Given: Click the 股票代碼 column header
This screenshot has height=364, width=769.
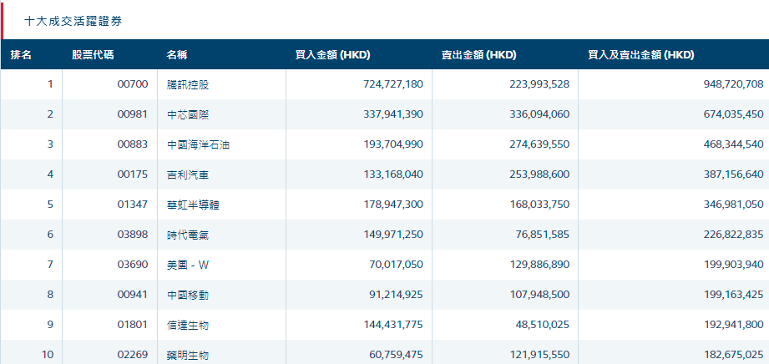Looking at the screenshot, I should point(93,55).
